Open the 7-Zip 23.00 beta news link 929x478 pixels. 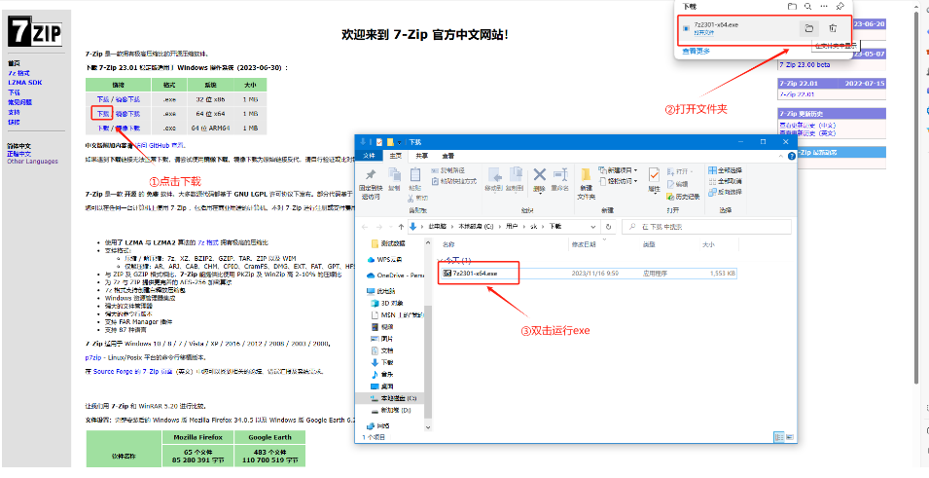(804, 64)
